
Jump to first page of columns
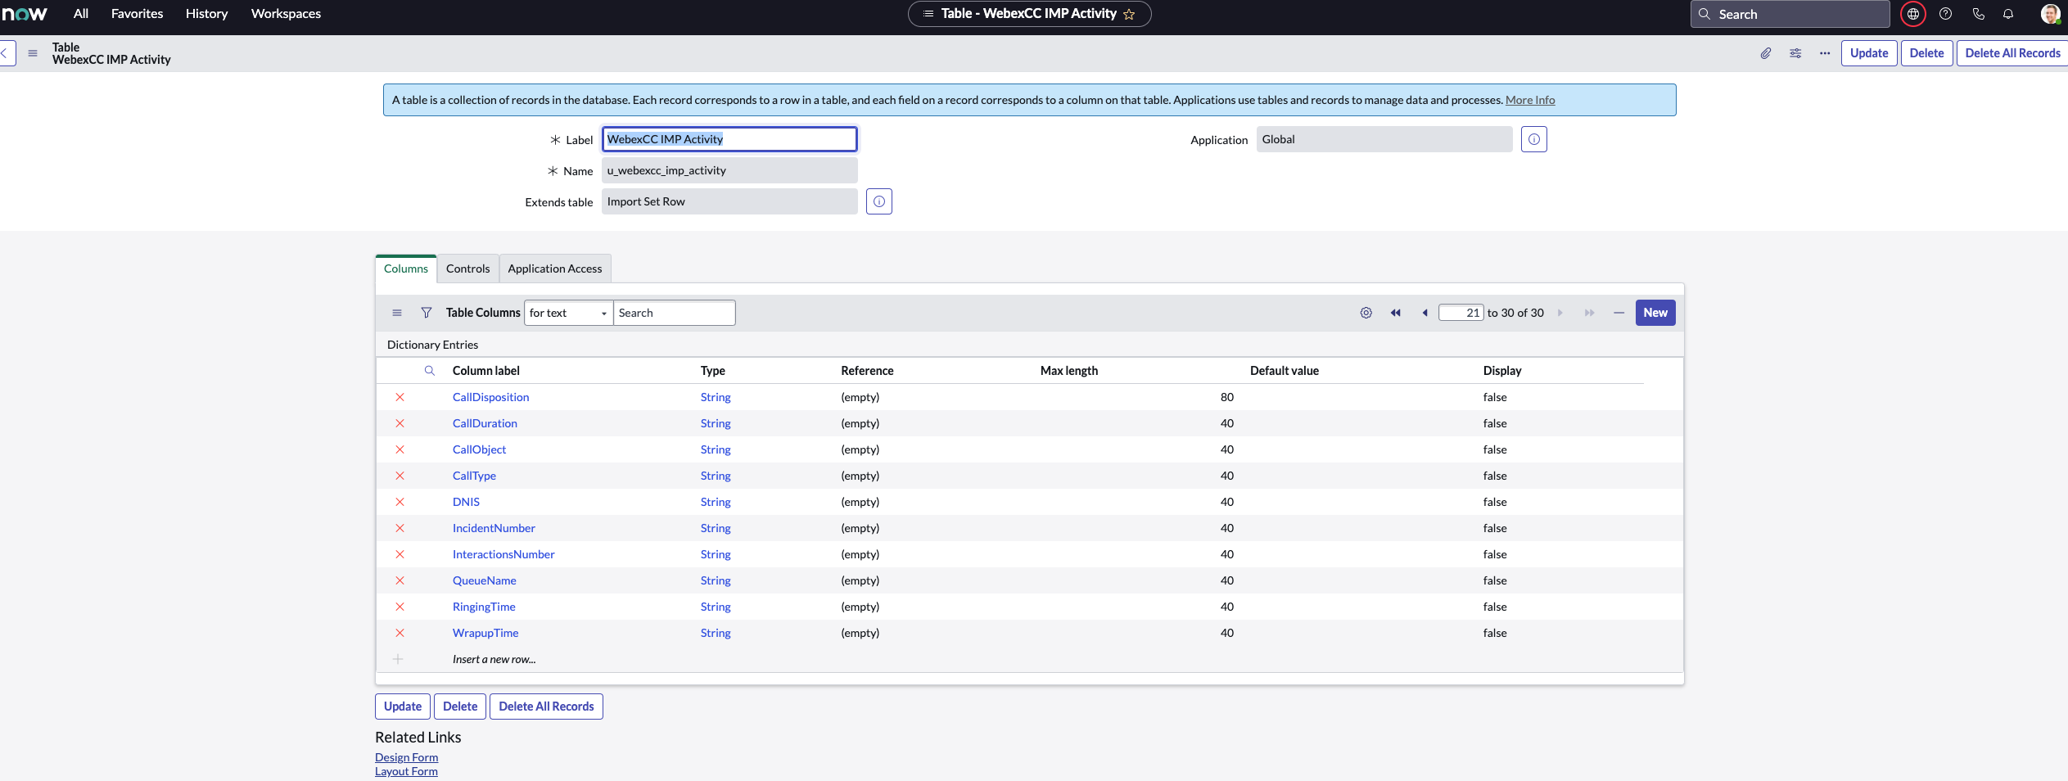coord(1396,313)
